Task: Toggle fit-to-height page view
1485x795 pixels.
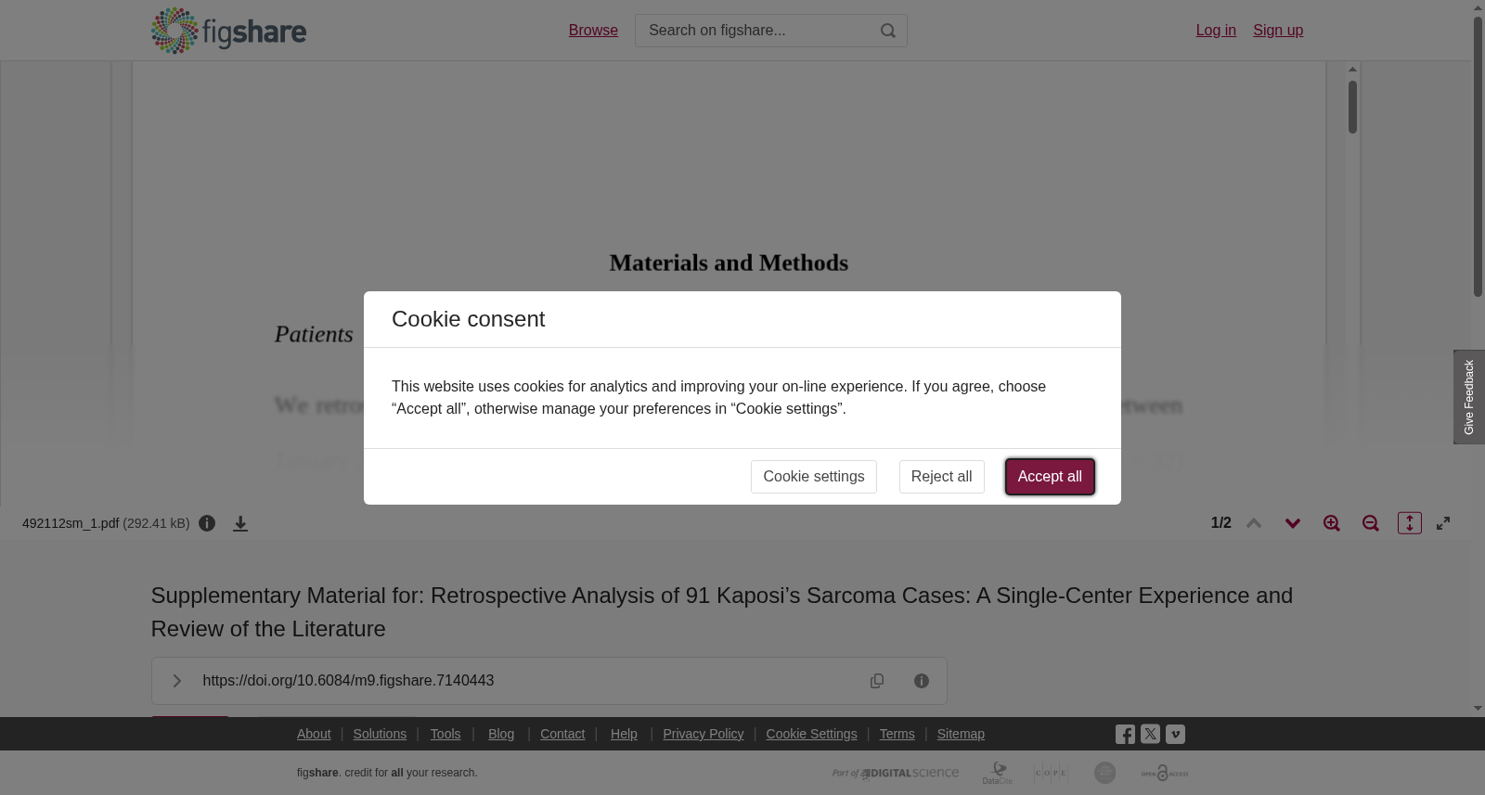Action: [x=1410, y=523]
